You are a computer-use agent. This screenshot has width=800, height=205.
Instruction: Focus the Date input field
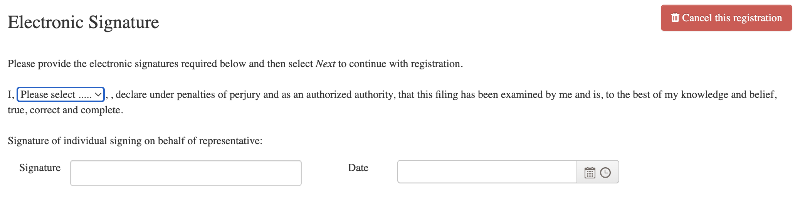click(x=487, y=172)
